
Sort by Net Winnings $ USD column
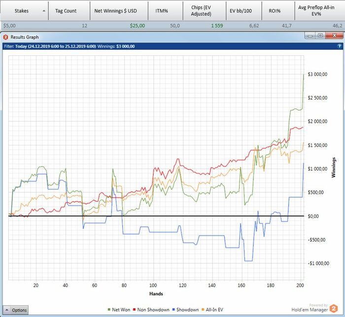tap(119, 10)
